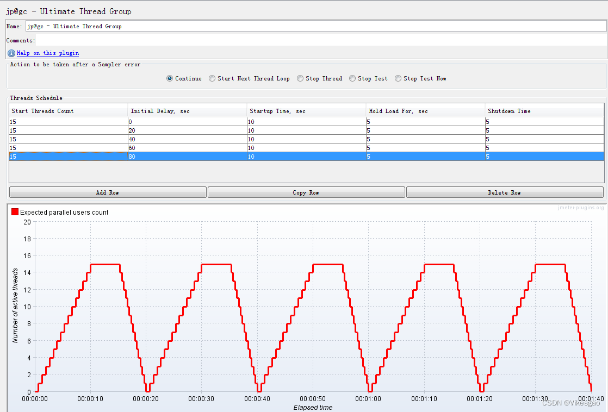Click the Comments input field
This screenshot has height=412, width=608.
(x=321, y=40)
